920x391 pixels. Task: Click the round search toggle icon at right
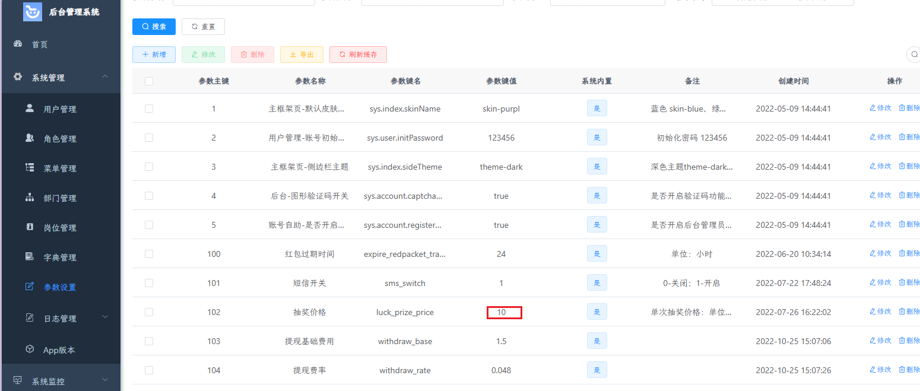pyautogui.click(x=915, y=55)
